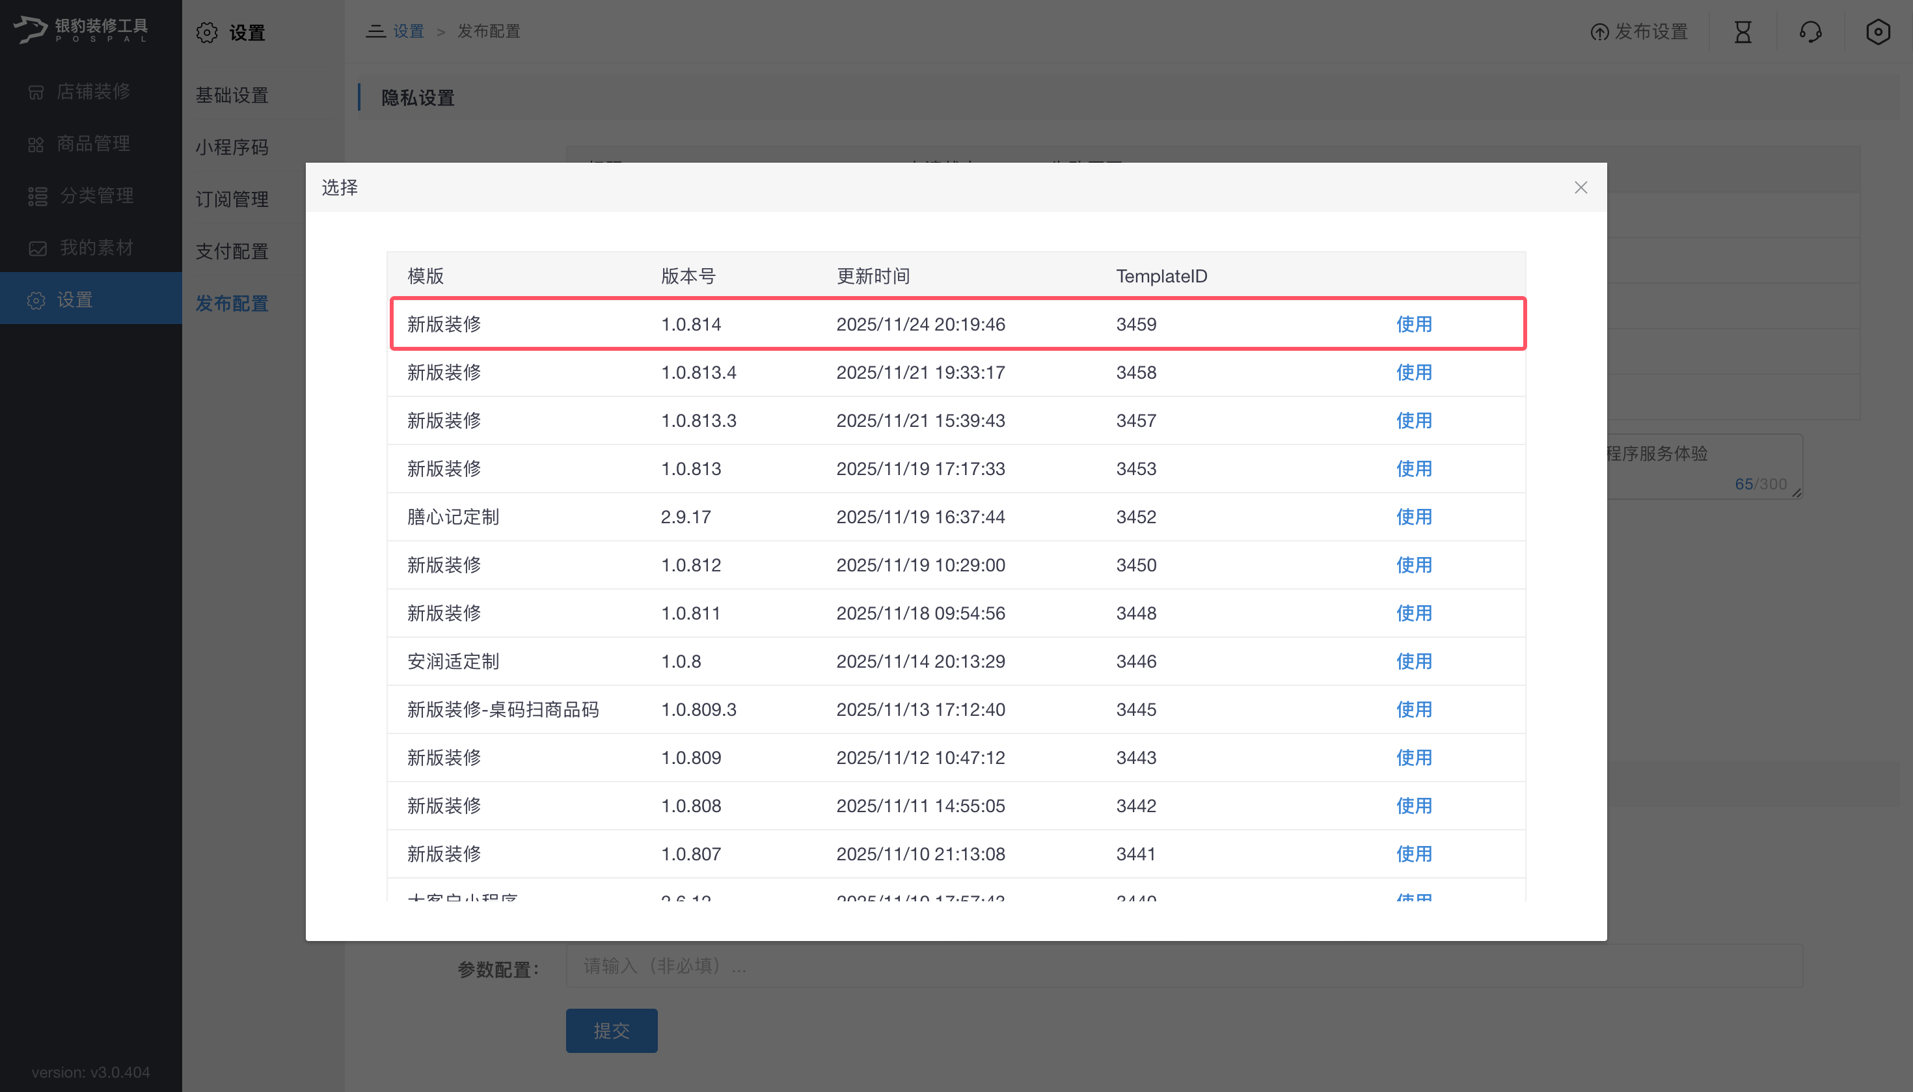Use the 安润适定制 template
The image size is (1913, 1092).
pos(1413,661)
